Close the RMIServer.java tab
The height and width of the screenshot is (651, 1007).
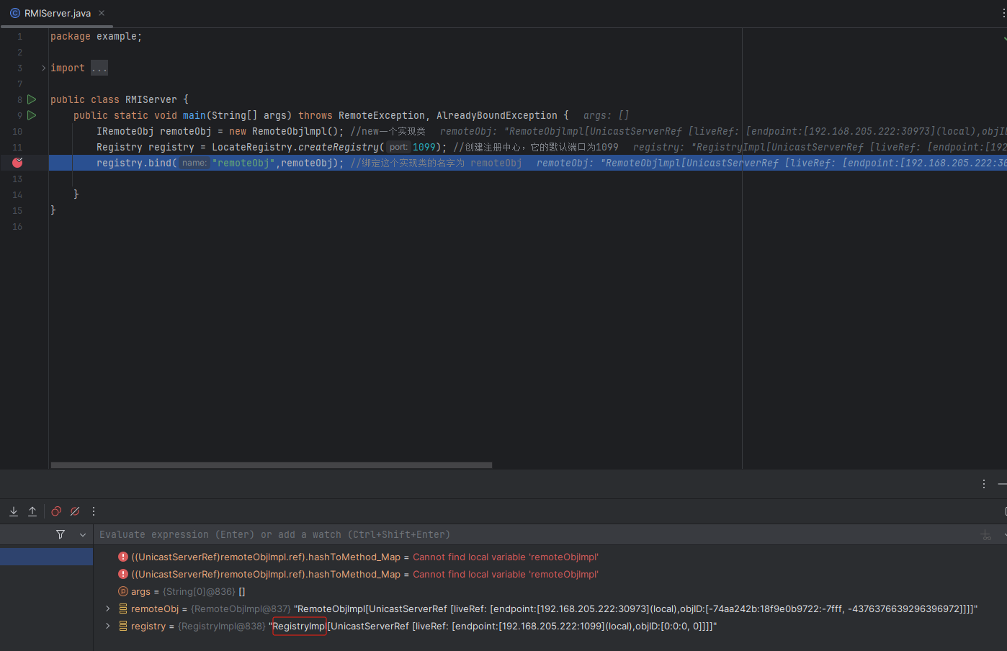click(x=102, y=13)
